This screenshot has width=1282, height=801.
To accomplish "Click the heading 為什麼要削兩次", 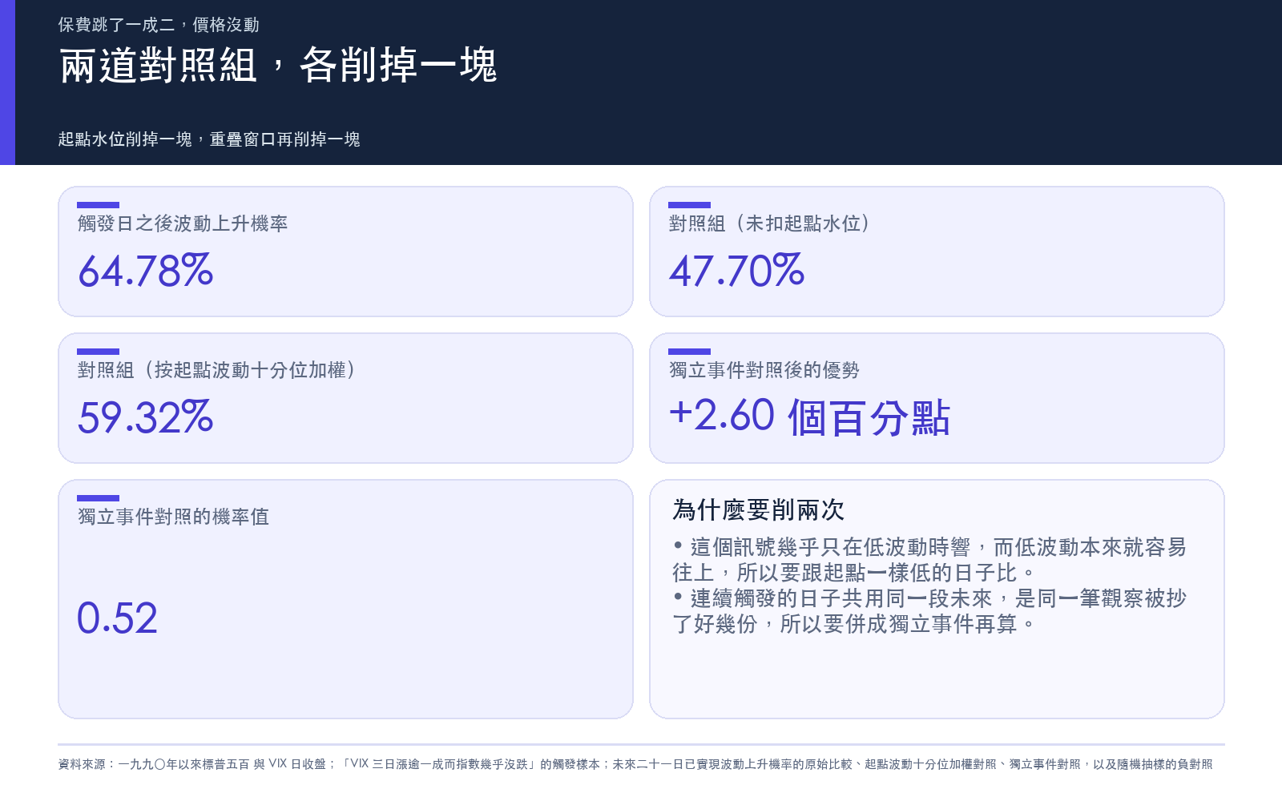I will click(759, 509).
